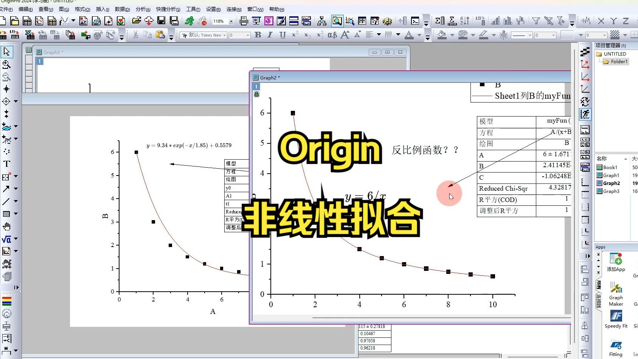Select the Text tool in the left toolbar

(x=6, y=164)
